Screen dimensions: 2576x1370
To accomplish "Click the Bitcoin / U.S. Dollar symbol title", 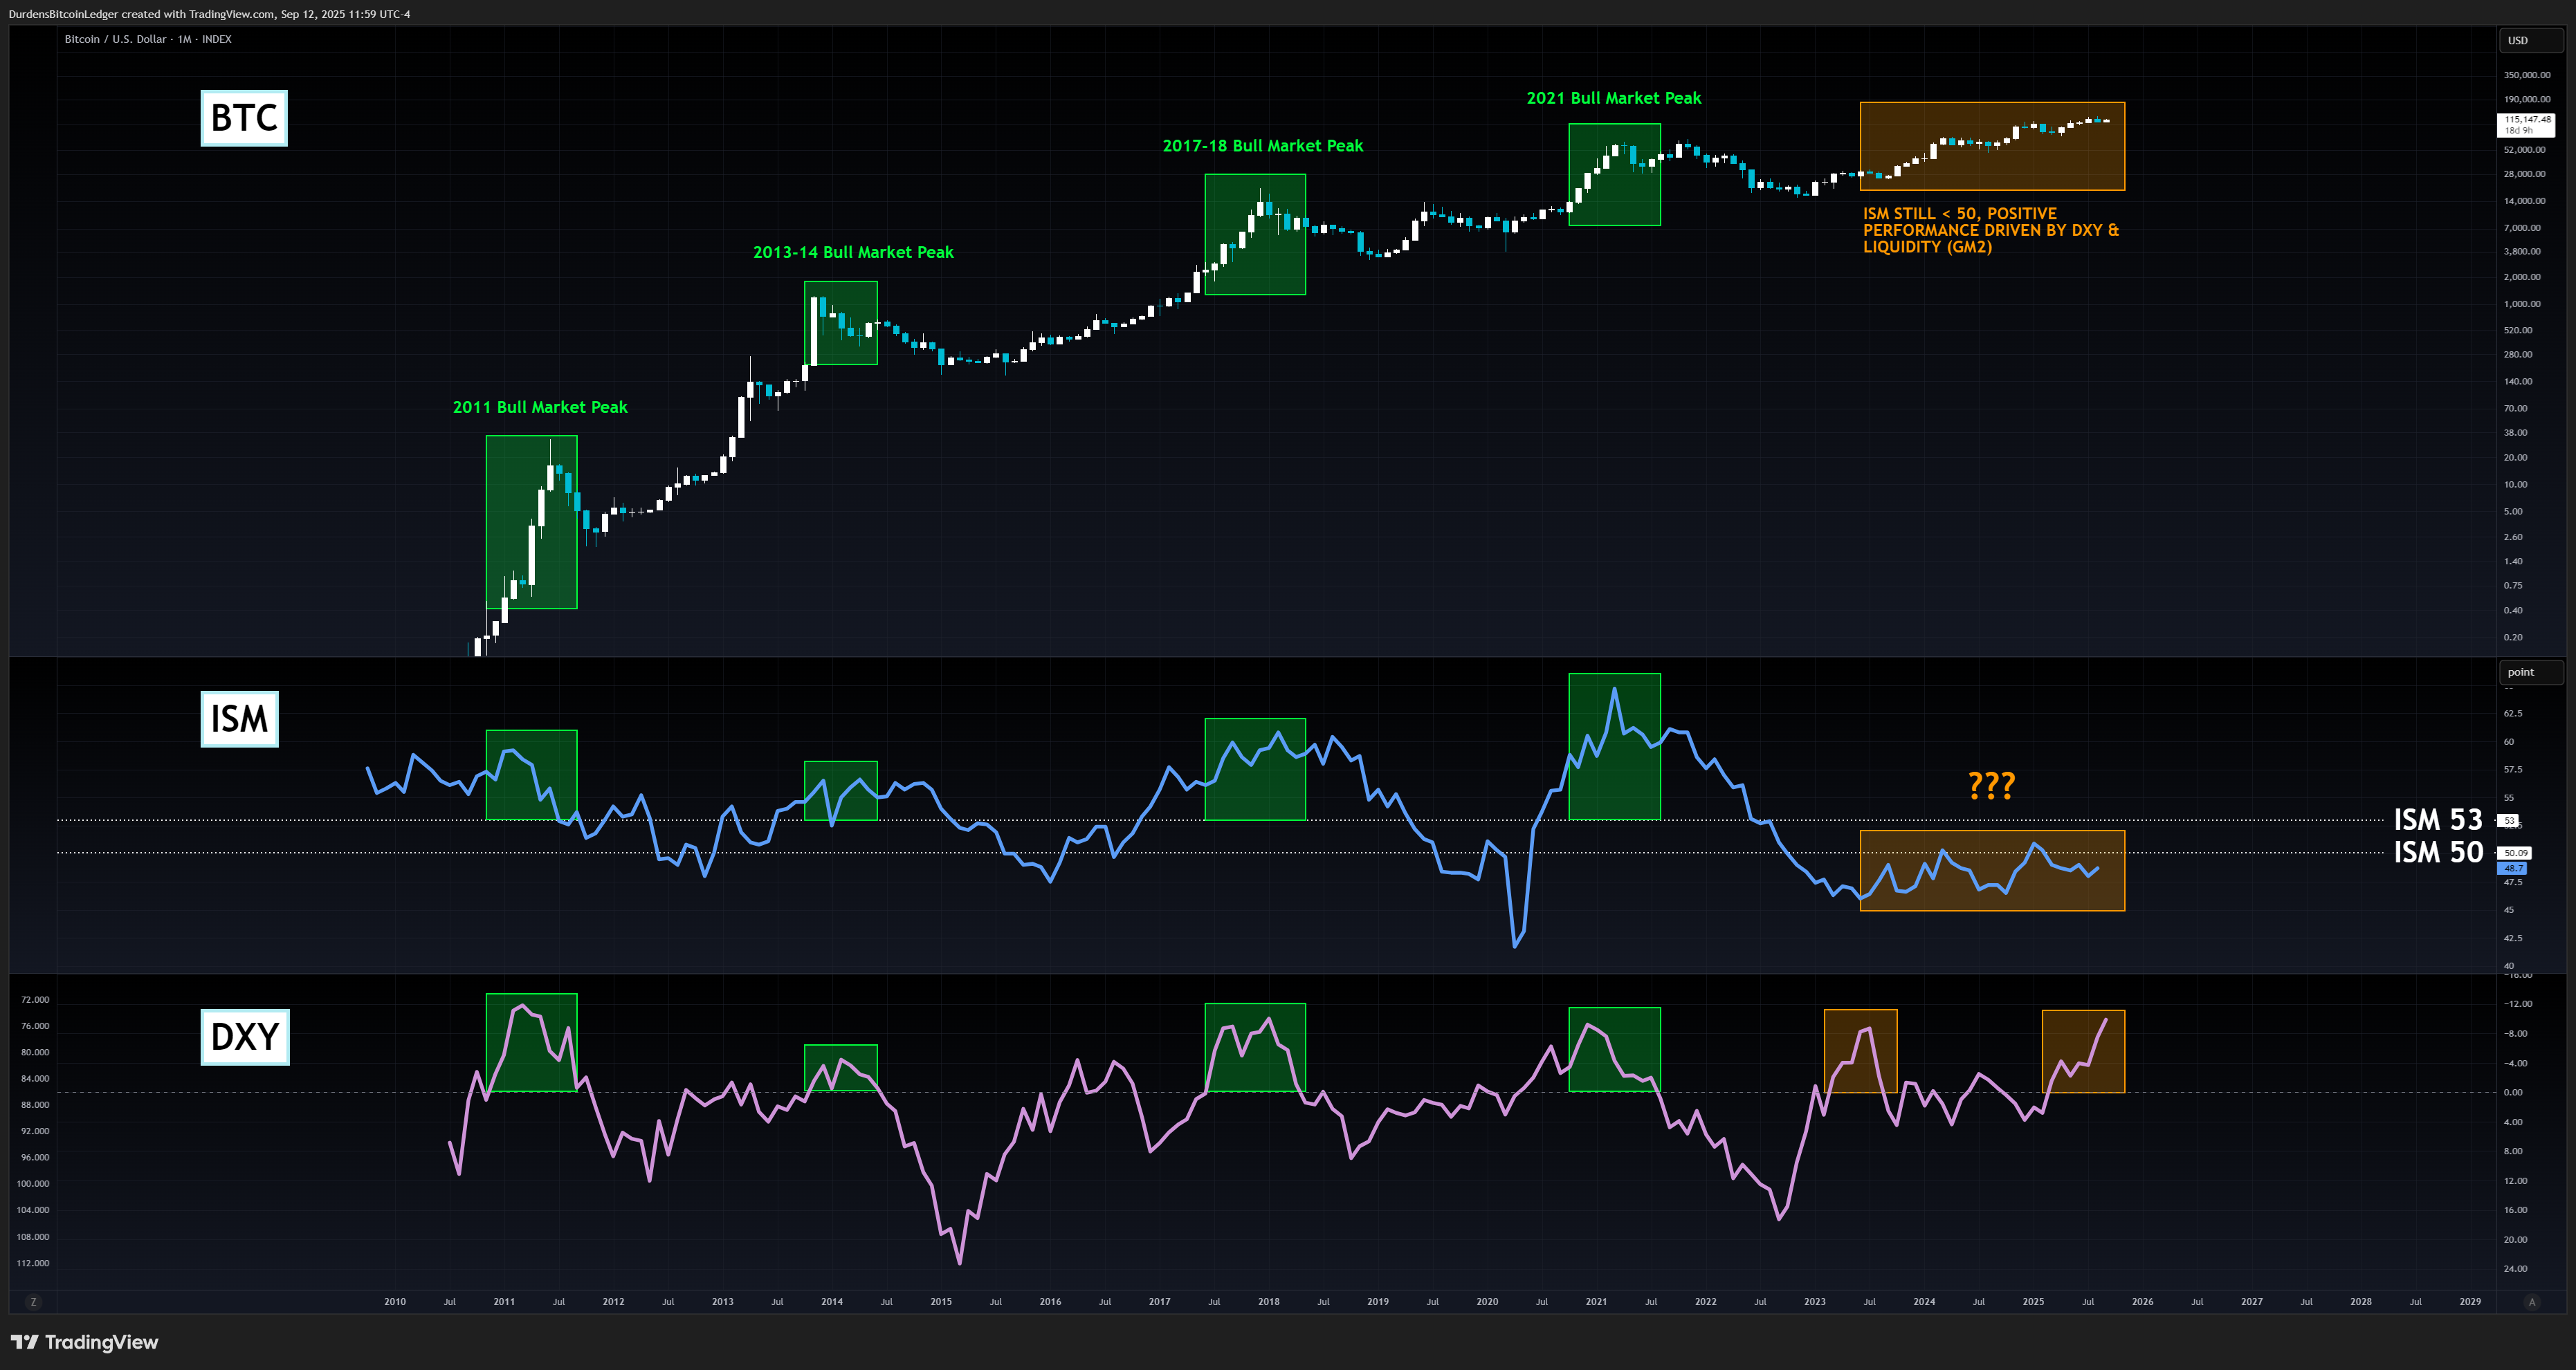I will [x=116, y=39].
